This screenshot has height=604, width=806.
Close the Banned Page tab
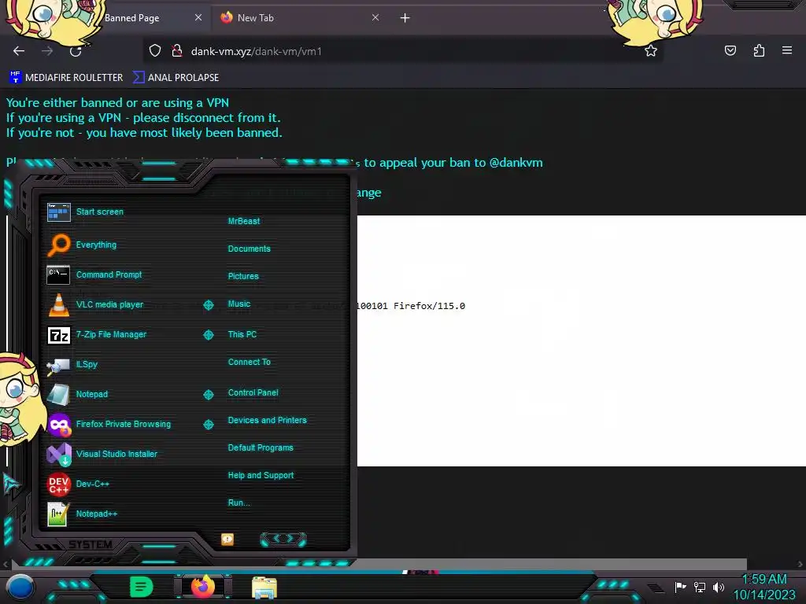[x=198, y=17]
